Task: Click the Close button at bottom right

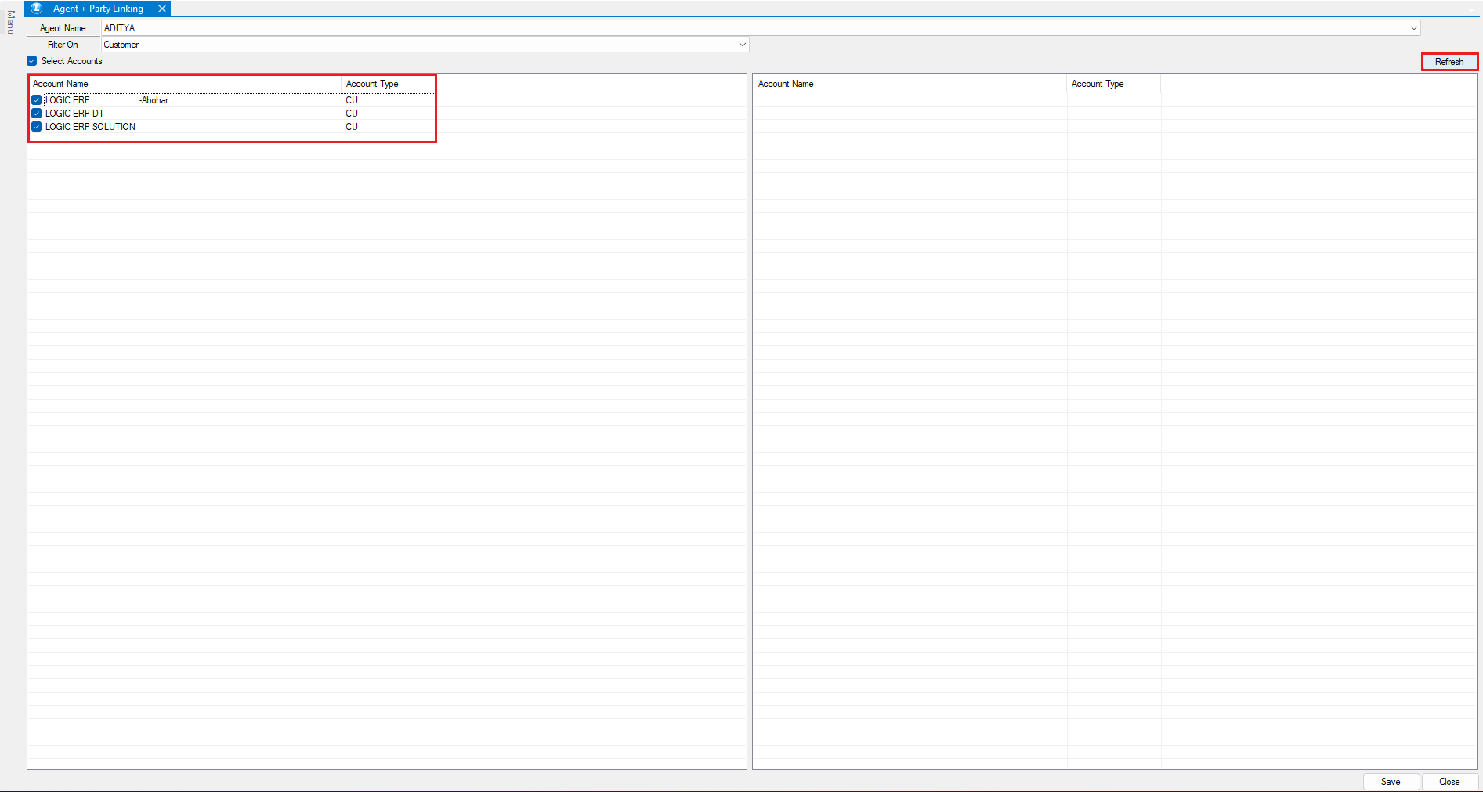Action: point(1449,782)
